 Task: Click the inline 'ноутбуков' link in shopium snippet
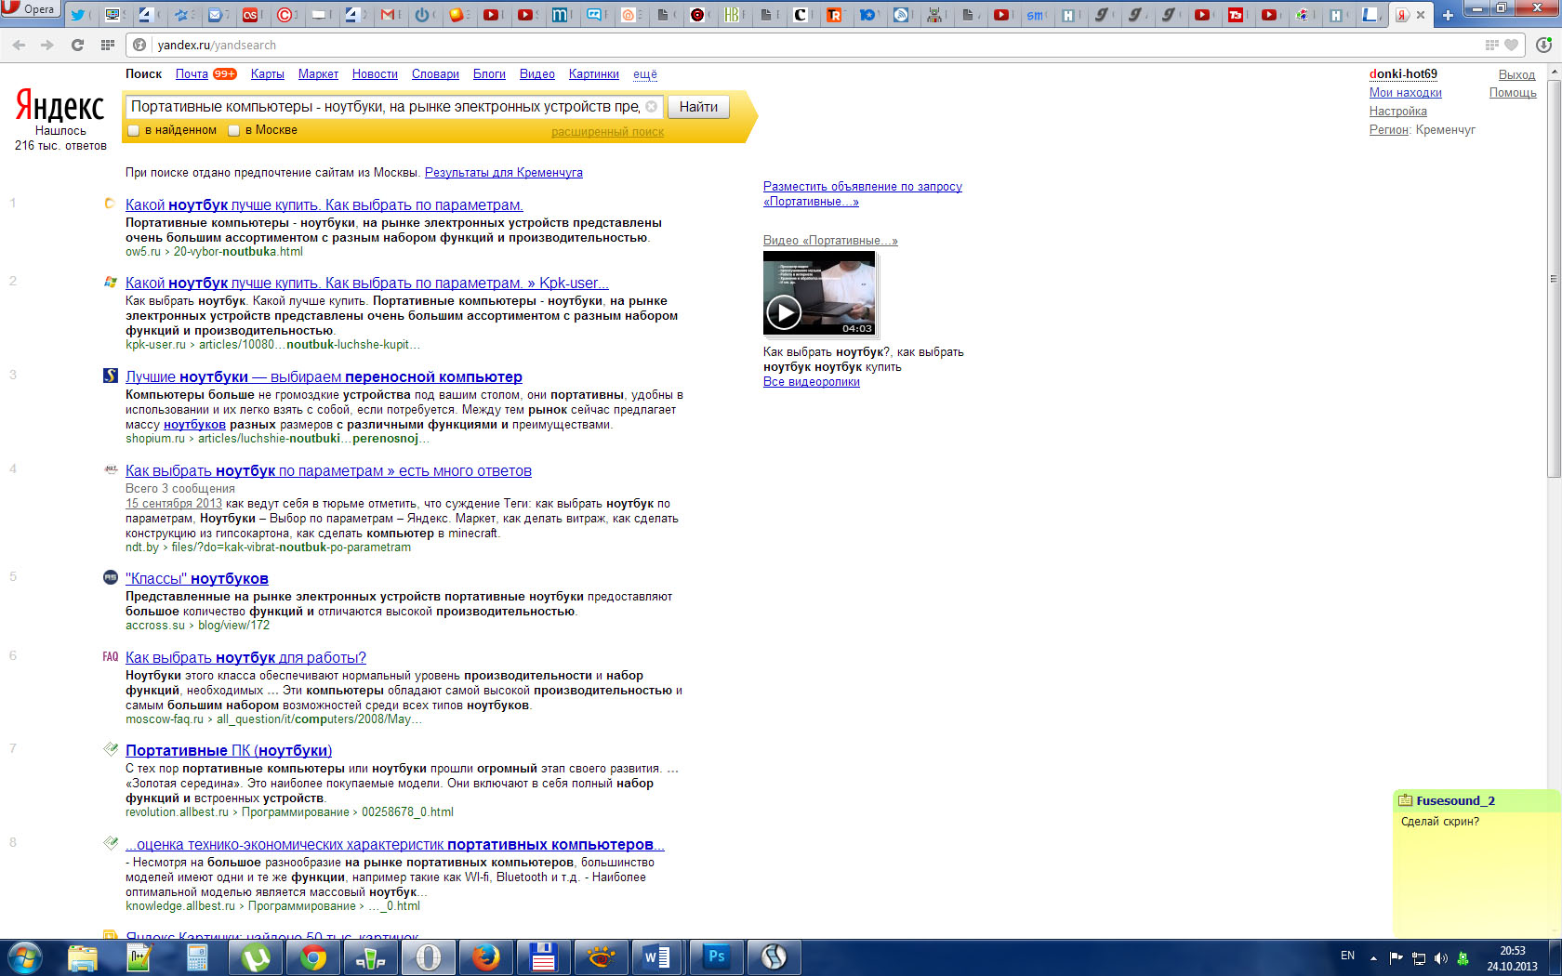click(x=194, y=425)
